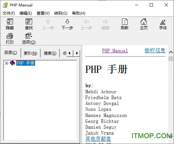
Task: Click the 查找 (Find) toolbar icon
Action: [29, 21]
